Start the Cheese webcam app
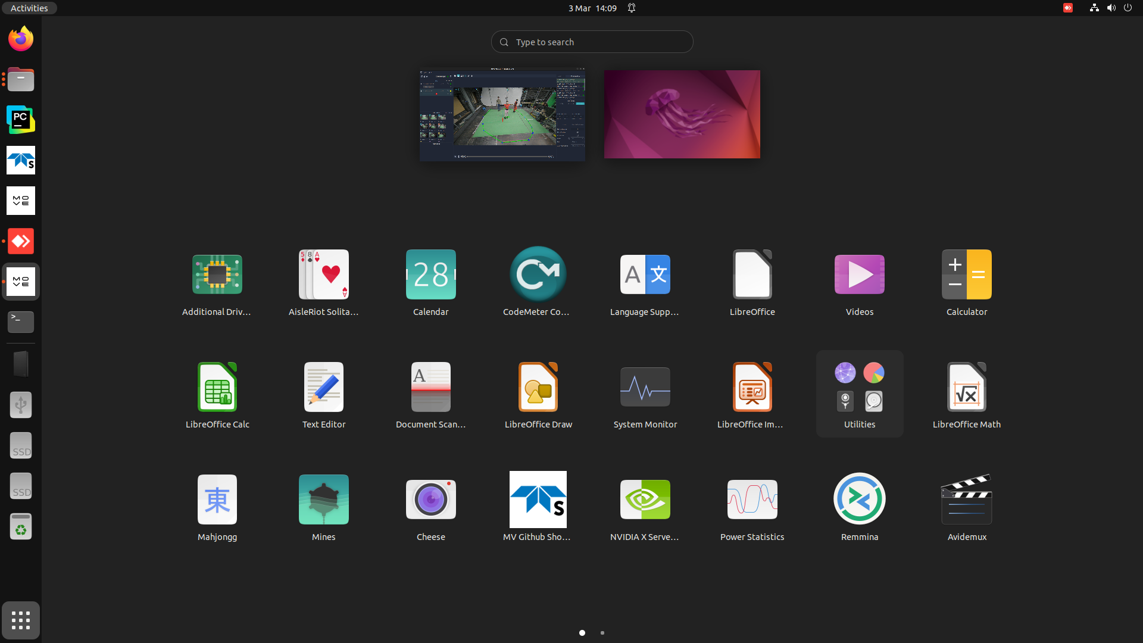The width and height of the screenshot is (1143, 643). click(x=431, y=507)
